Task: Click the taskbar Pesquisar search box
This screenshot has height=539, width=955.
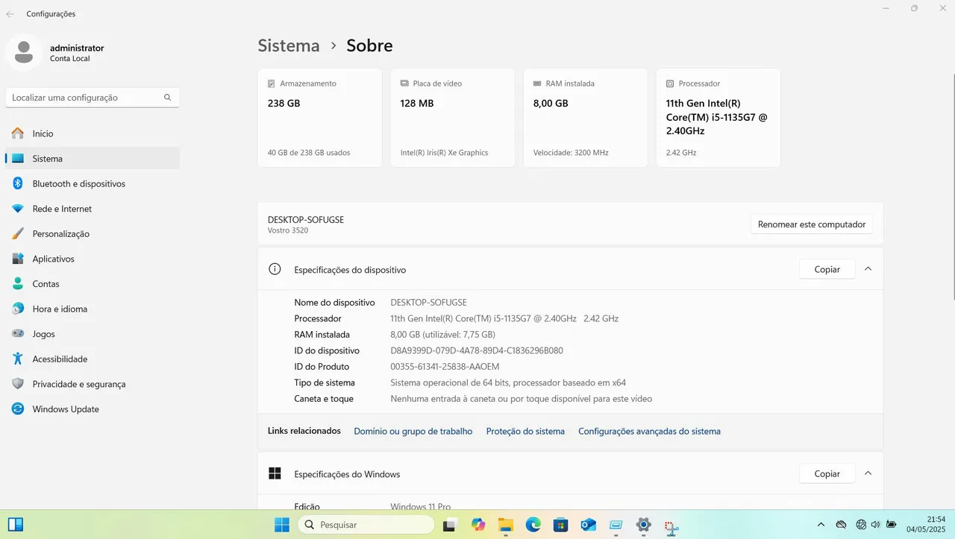Action: [366, 525]
